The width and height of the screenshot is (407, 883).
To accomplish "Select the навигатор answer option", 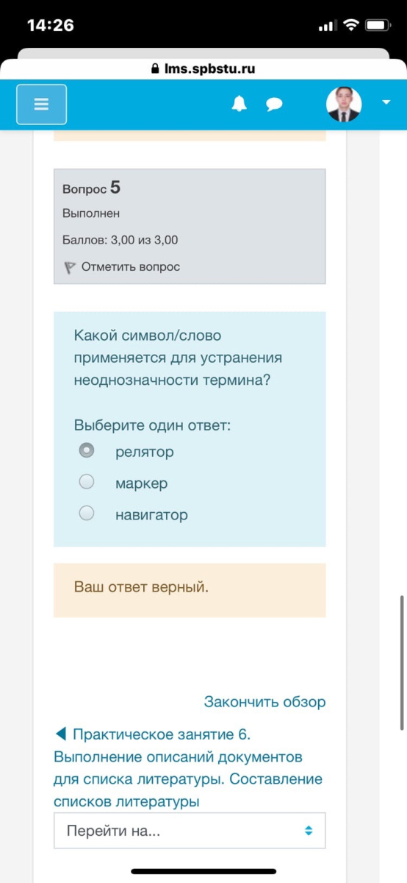I will click(87, 514).
